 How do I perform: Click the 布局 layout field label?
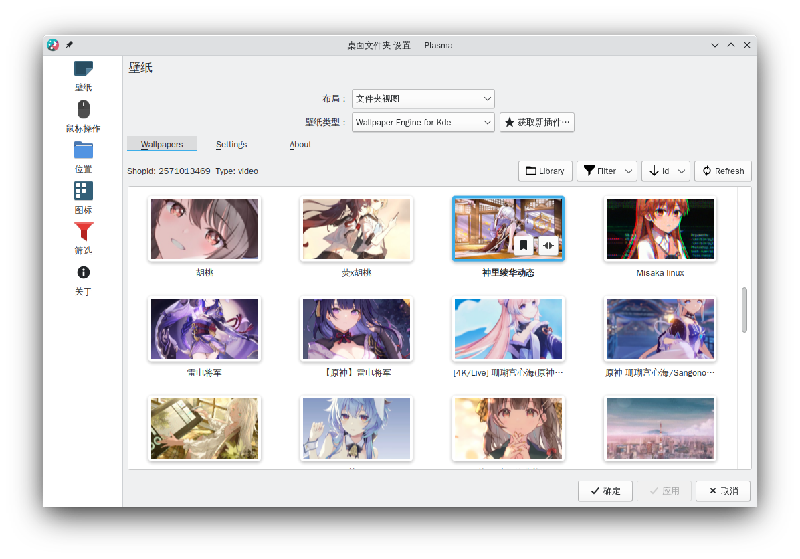point(334,99)
